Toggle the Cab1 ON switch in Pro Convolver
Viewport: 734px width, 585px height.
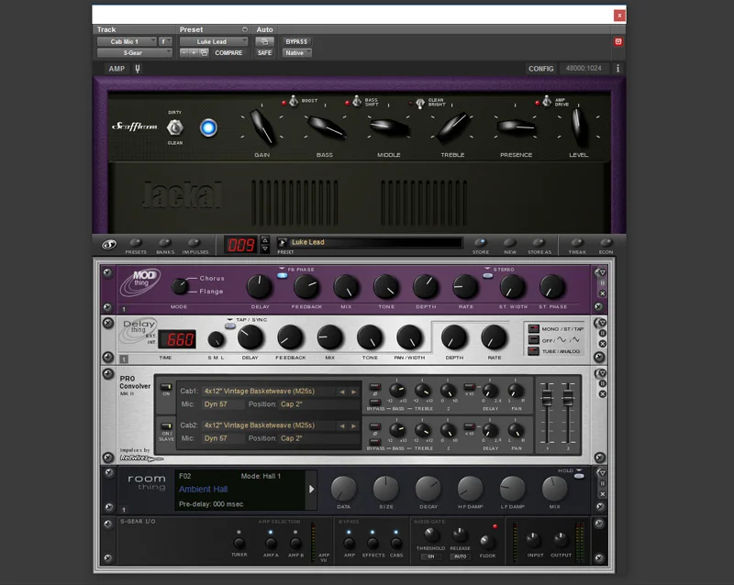click(166, 387)
